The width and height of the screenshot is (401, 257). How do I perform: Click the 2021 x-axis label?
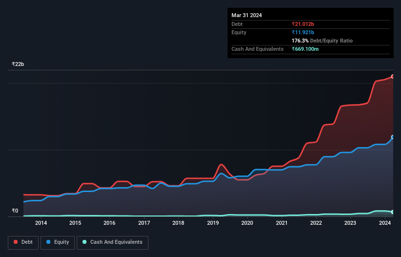(281, 223)
